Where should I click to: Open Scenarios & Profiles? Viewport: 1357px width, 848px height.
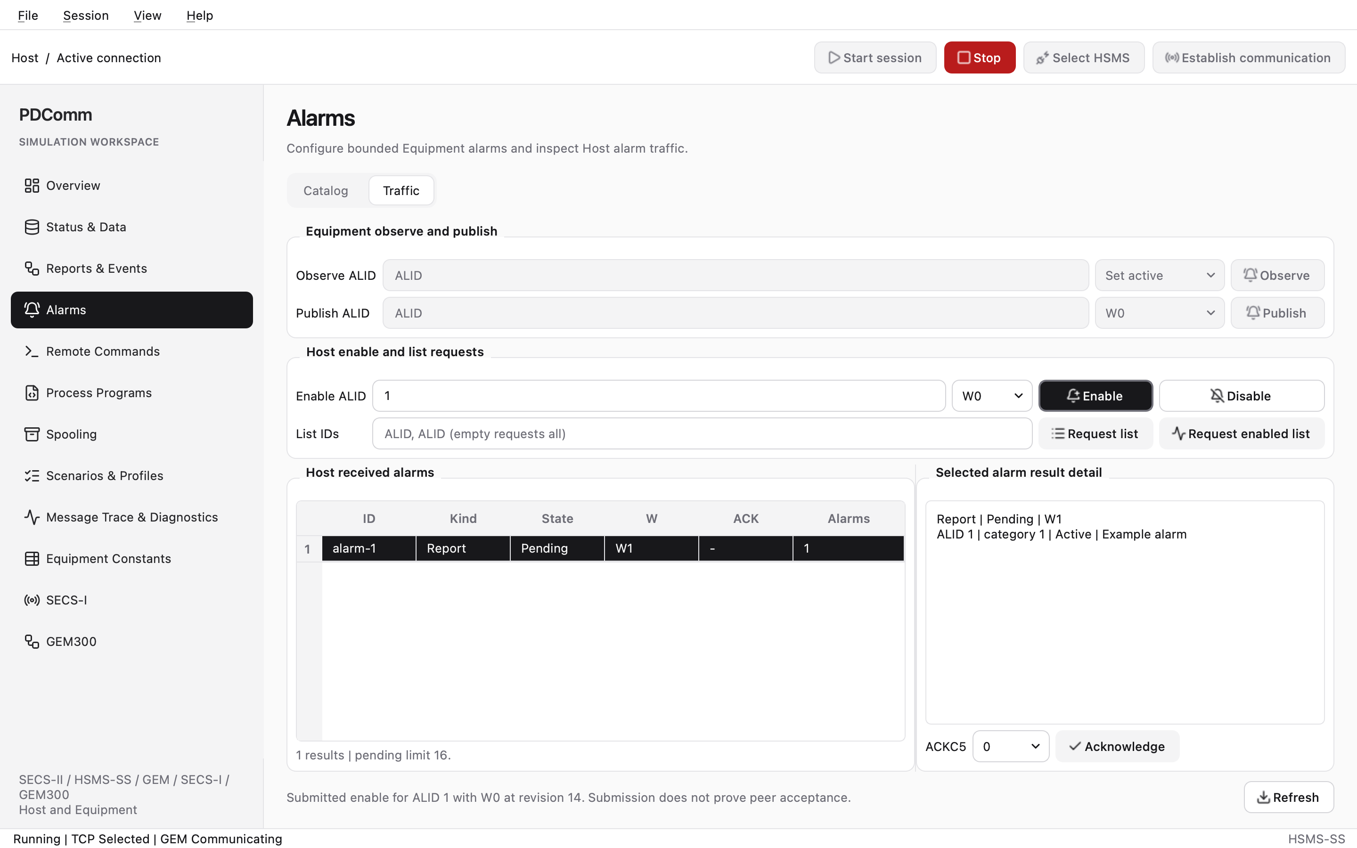pyautogui.click(x=132, y=476)
